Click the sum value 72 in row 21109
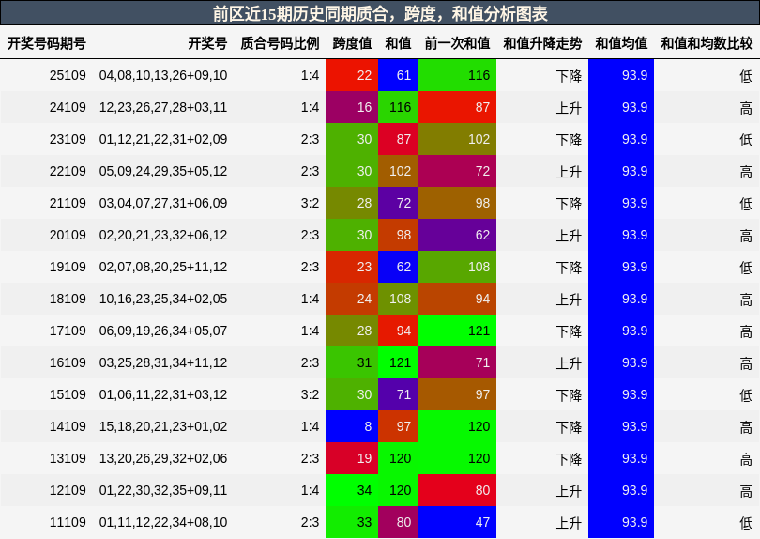This screenshot has height=539, width=760. 398,203
